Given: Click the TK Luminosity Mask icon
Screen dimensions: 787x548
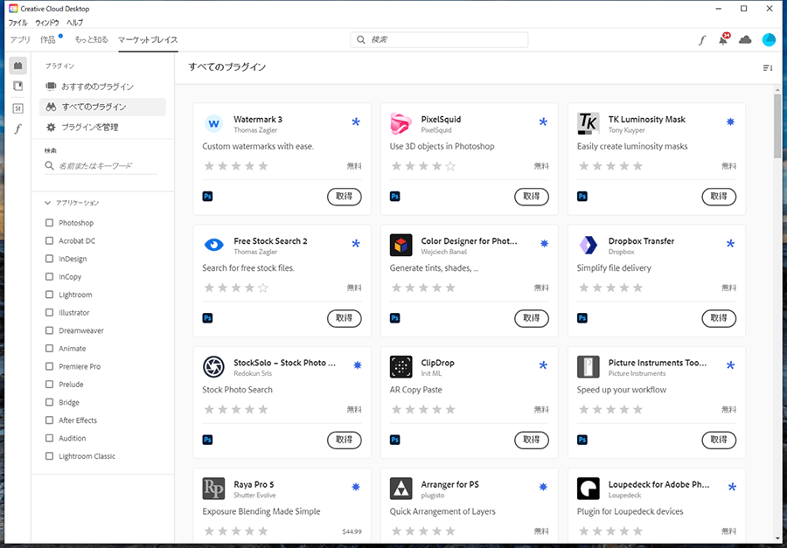Looking at the screenshot, I should click(x=589, y=123).
